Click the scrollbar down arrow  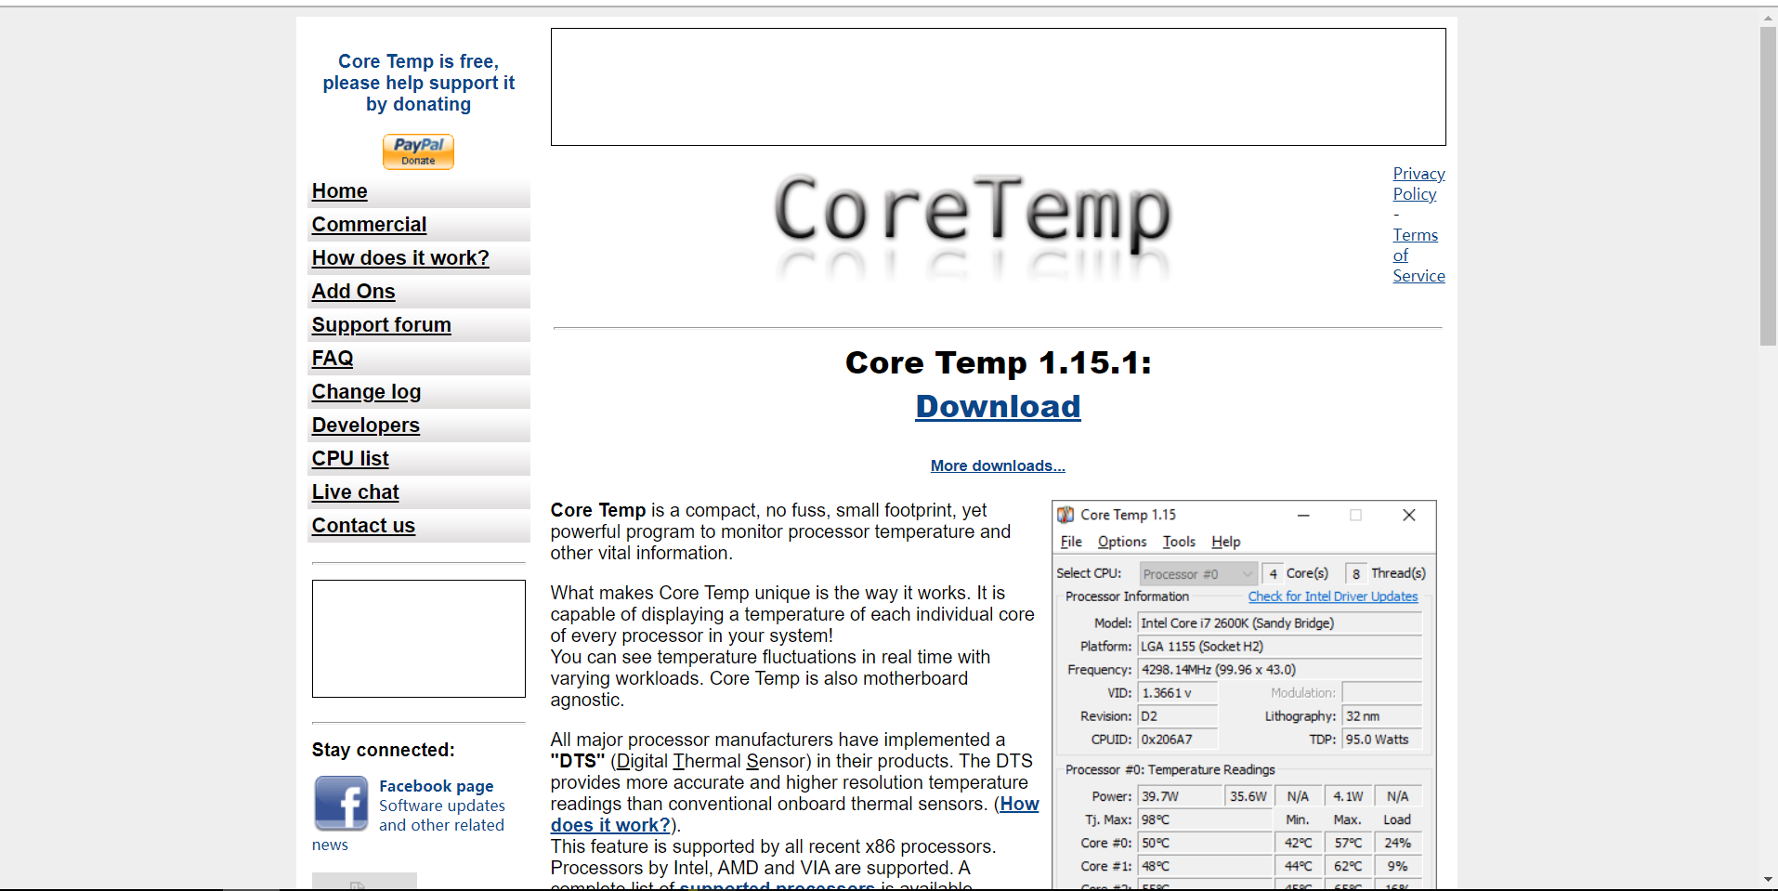pos(1768,879)
